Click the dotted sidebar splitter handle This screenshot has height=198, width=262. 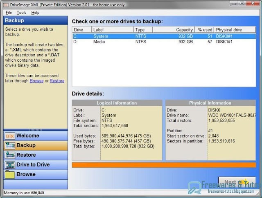tap(36, 130)
